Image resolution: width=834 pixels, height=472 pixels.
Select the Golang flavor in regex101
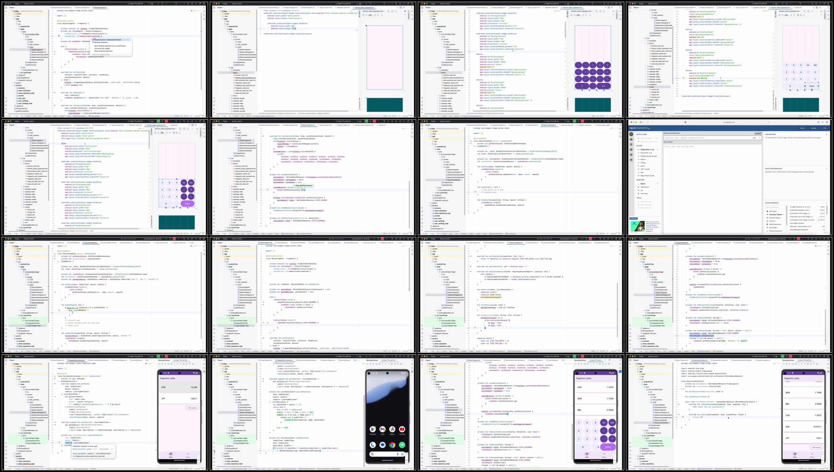click(x=642, y=163)
